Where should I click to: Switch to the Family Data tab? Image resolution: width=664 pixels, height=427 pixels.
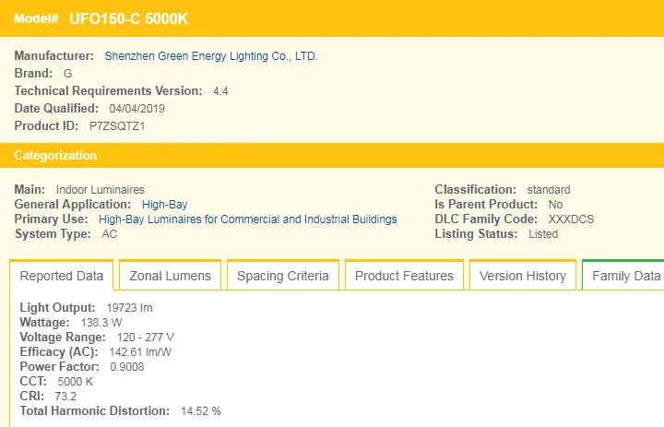623,276
